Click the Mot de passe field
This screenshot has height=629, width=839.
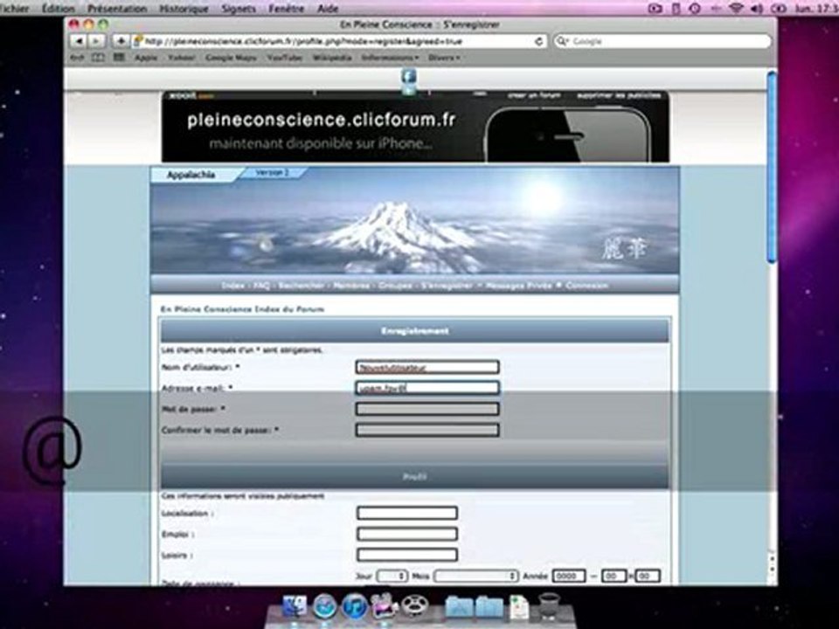[x=427, y=409]
